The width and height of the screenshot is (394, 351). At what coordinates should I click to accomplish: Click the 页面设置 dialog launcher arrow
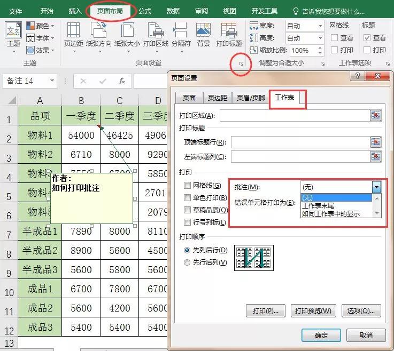click(241, 64)
